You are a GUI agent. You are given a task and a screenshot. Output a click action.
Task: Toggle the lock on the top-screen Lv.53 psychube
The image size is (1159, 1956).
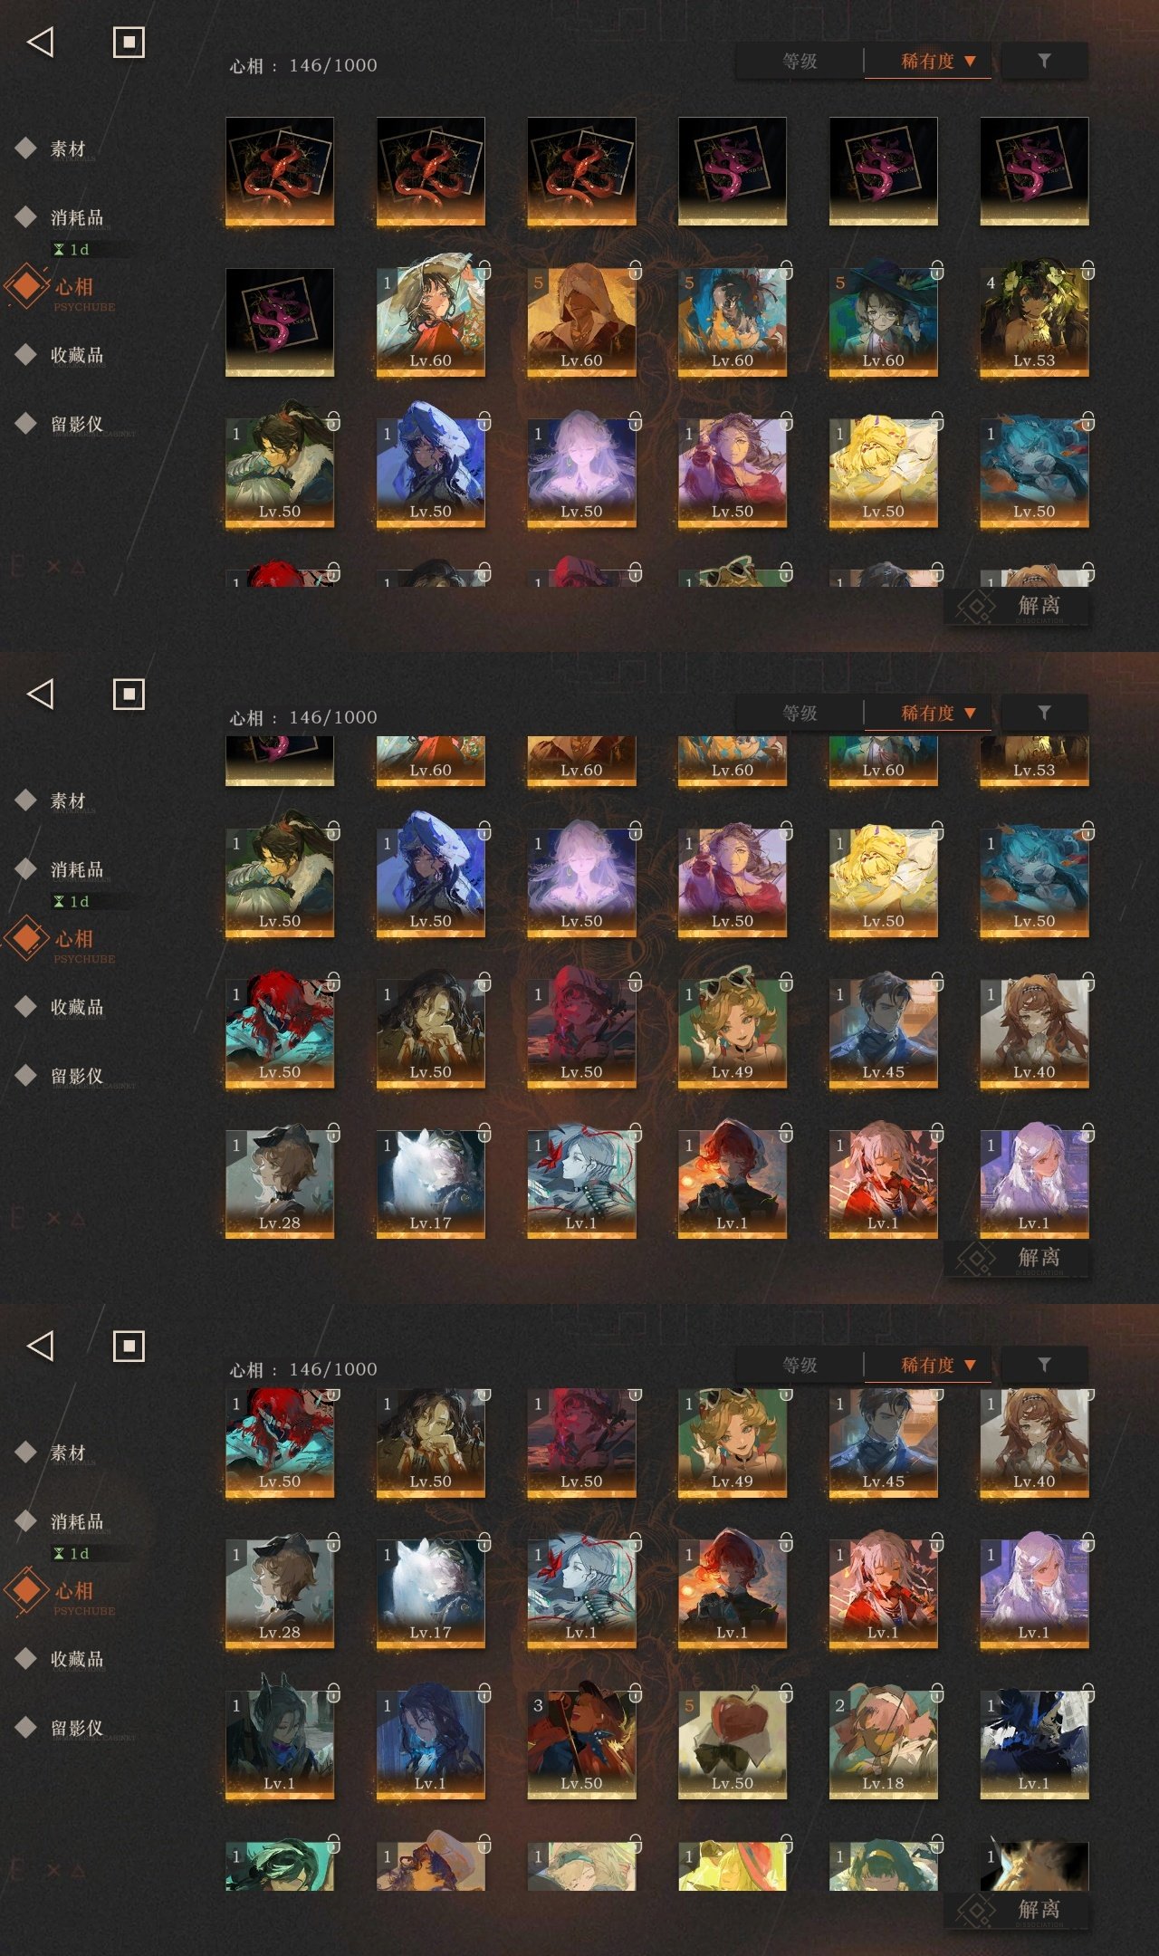point(1088,270)
